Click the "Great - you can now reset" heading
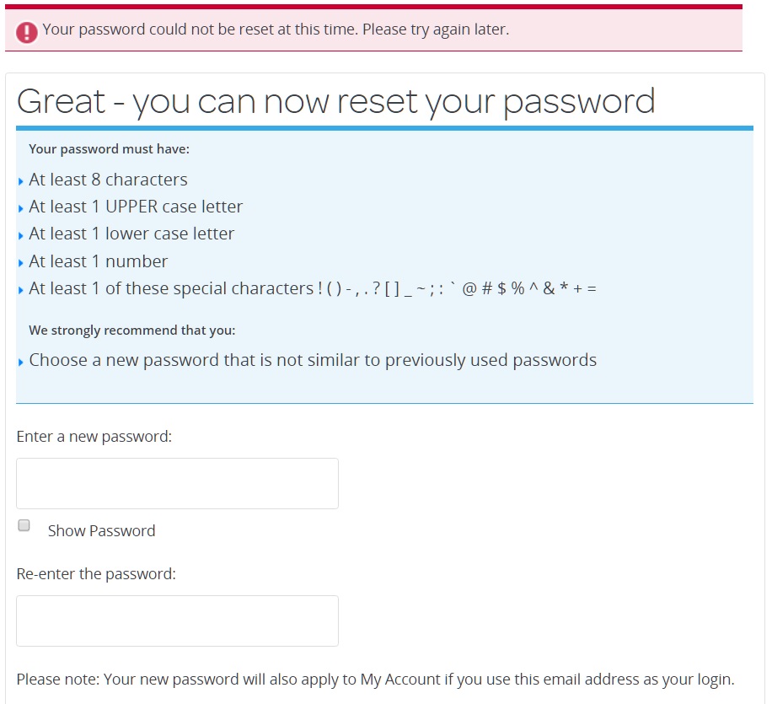 pyautogui.click(x=335, y=101)
